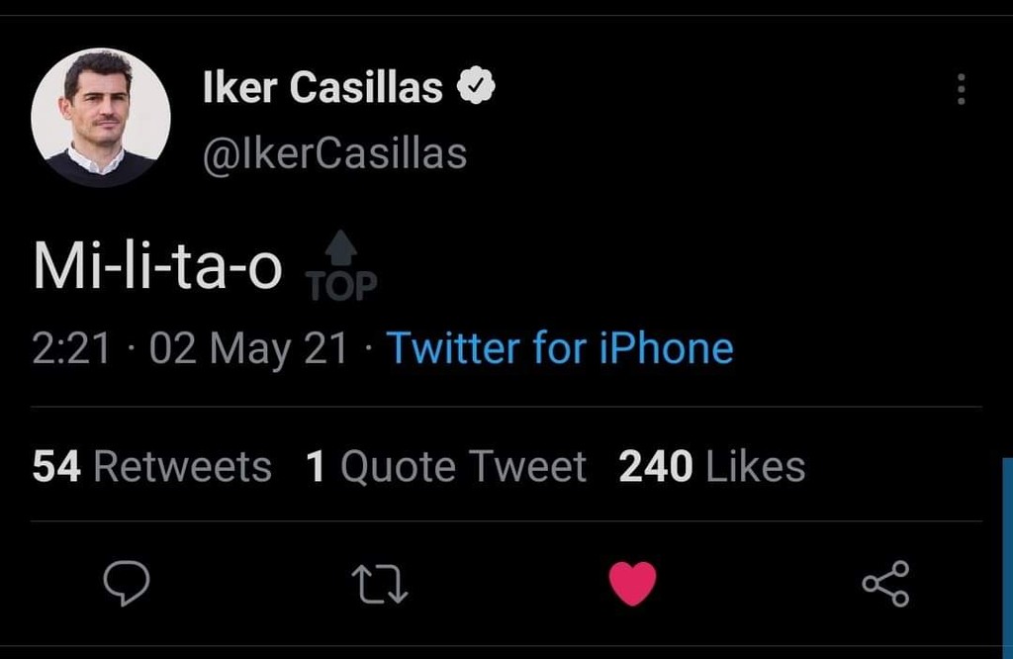The image size is (1013, 659).
Task: Click the Twitter for iPhone source link
Action: pyautogui.click(x=559, y=348)
